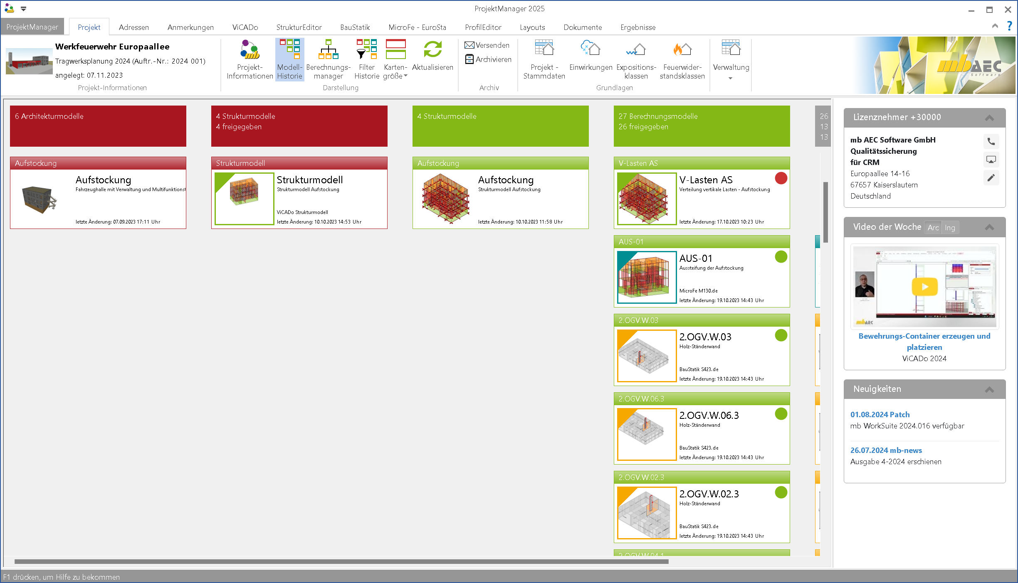The image size is (1018, 583).
Task: Play the Video der Woche
Action: (x=924, y=287)
